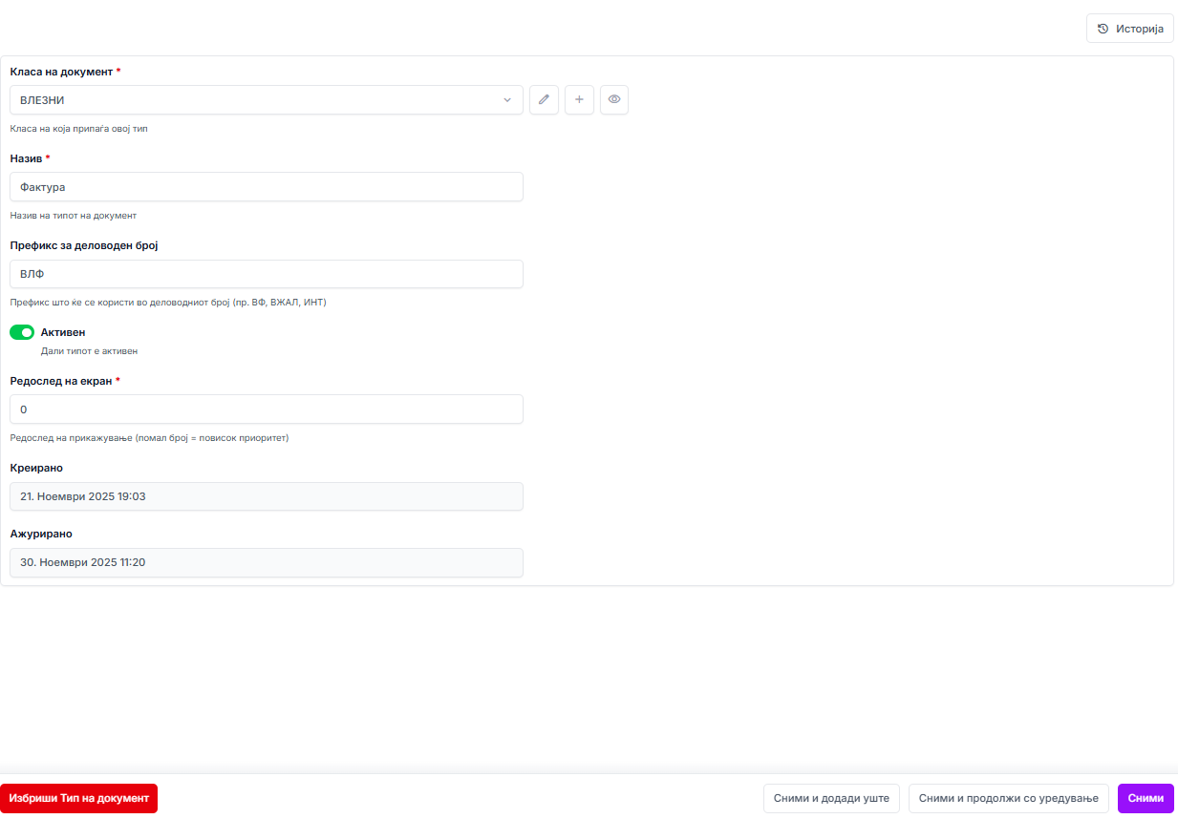
Task: Open the Историја history button
Action: coord(1130,29)
